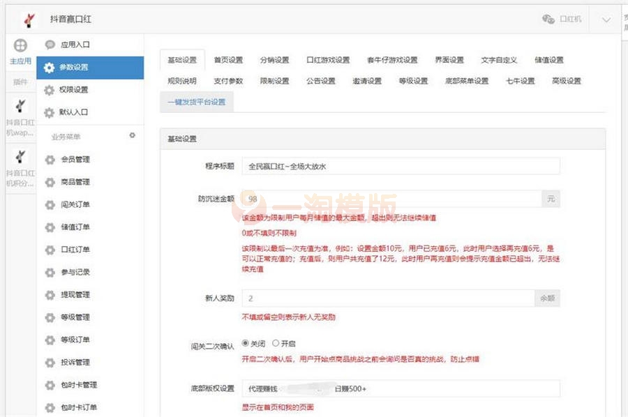The image size is (628, 417).
Task: Click the 投诉管理 sidebar icon
Action: 49,363
